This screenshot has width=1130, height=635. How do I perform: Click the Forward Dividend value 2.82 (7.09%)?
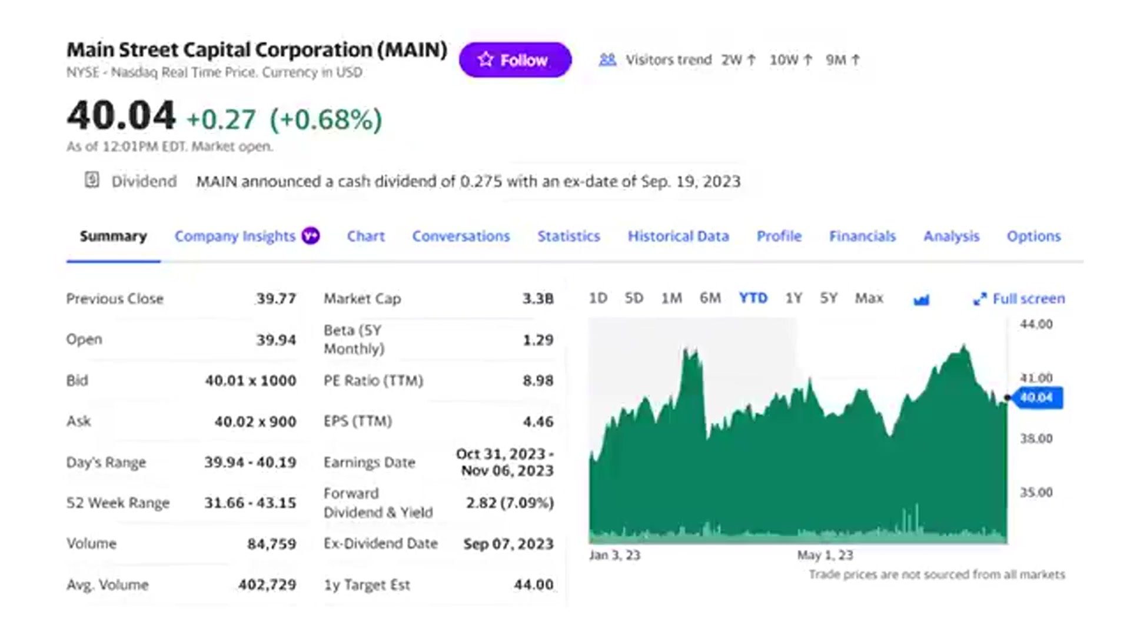pyautogui.click(x=510, y=503)
